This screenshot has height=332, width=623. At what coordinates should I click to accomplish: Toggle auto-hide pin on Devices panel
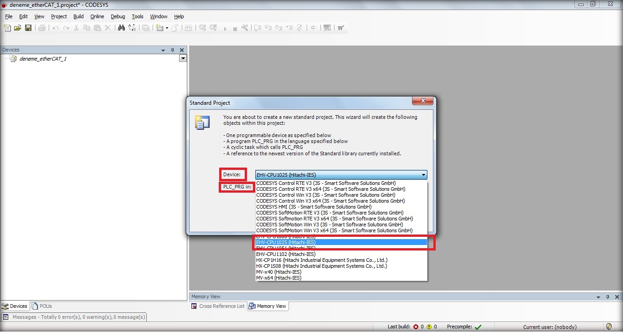172,50
